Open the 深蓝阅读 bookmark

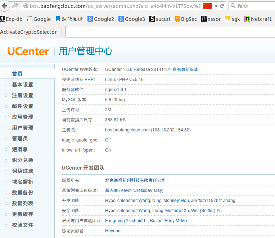click(69, 19)
